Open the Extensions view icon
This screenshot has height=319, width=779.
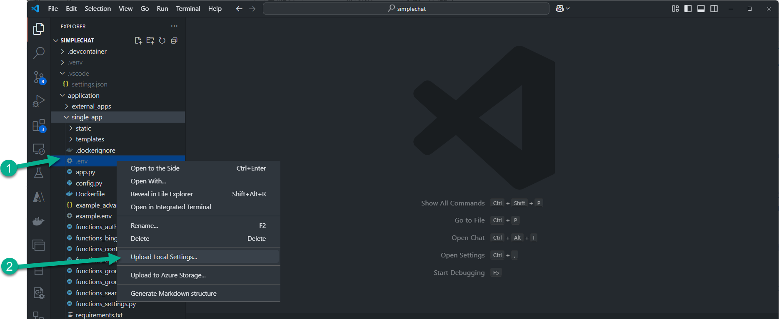39,125
